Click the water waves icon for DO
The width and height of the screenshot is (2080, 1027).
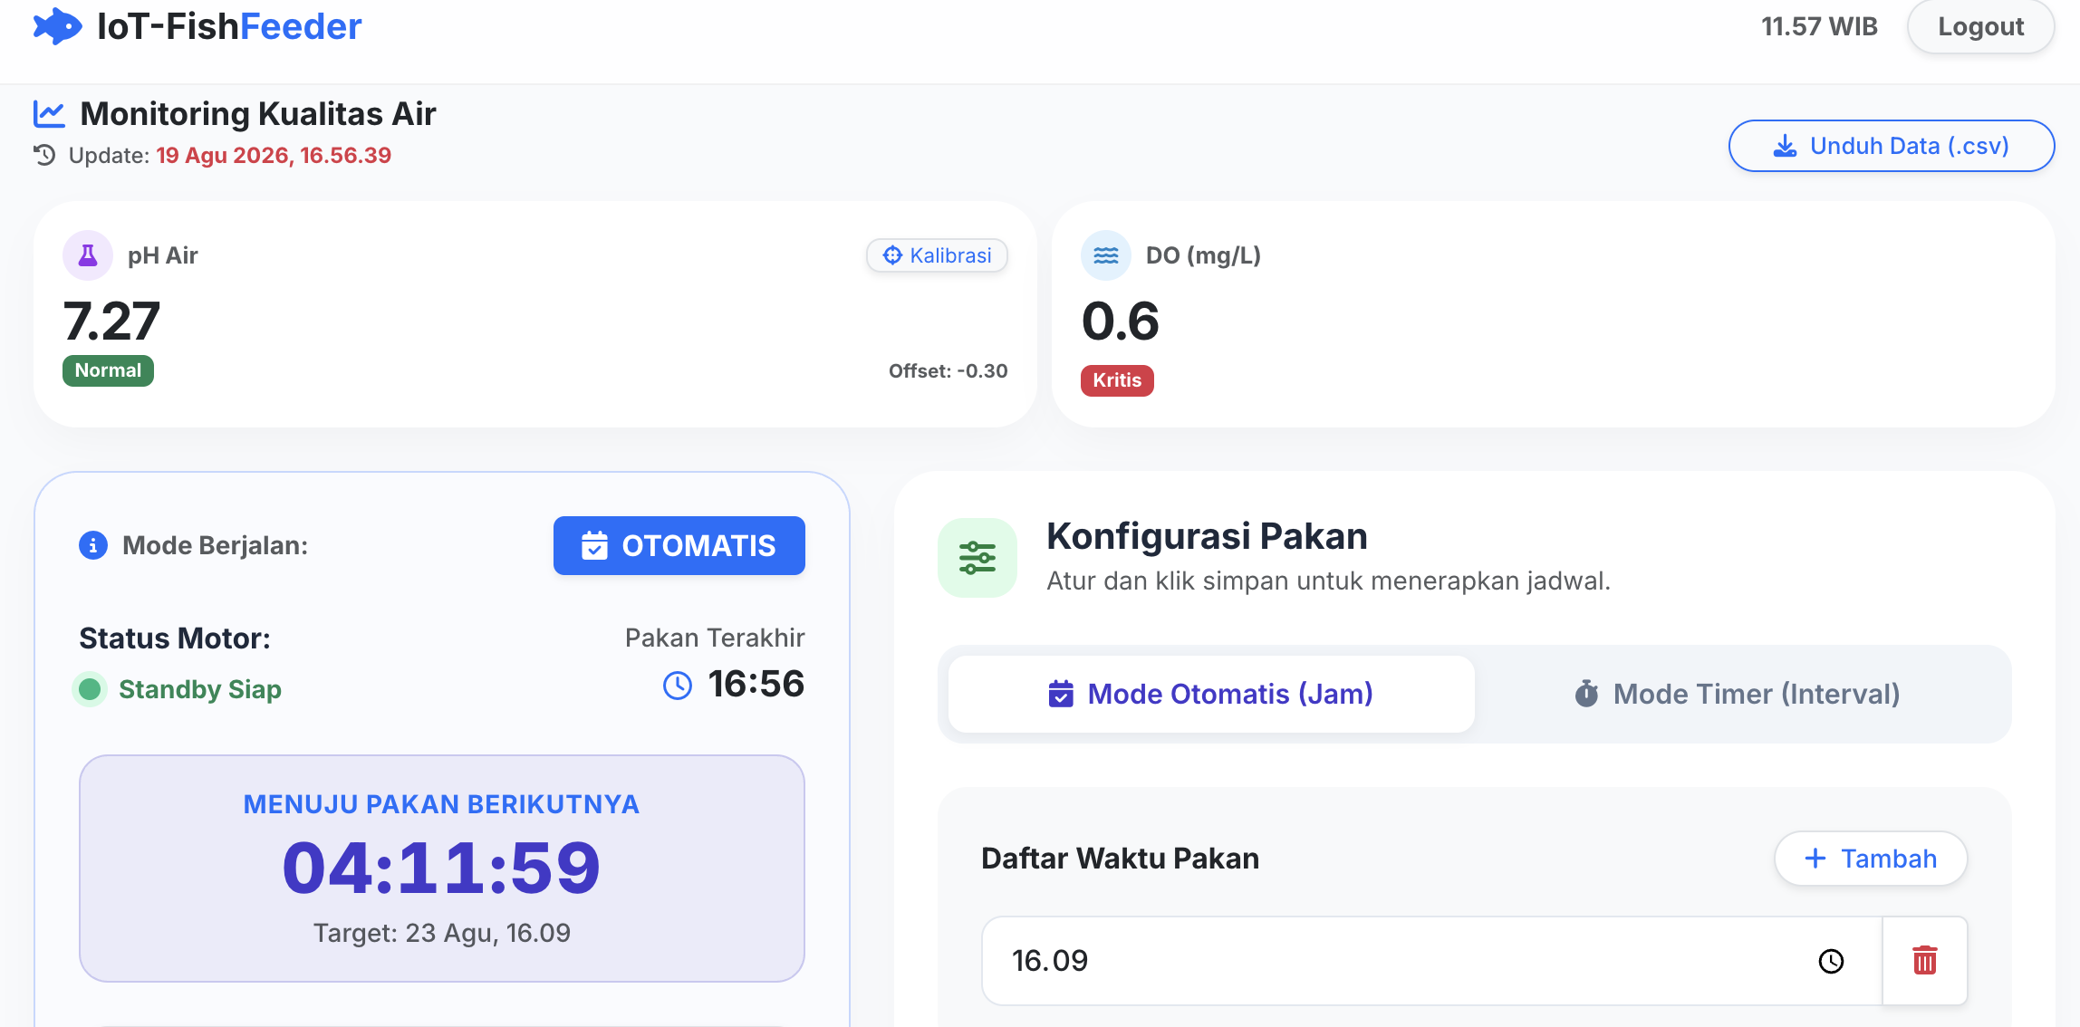(x=1106, y=255)
